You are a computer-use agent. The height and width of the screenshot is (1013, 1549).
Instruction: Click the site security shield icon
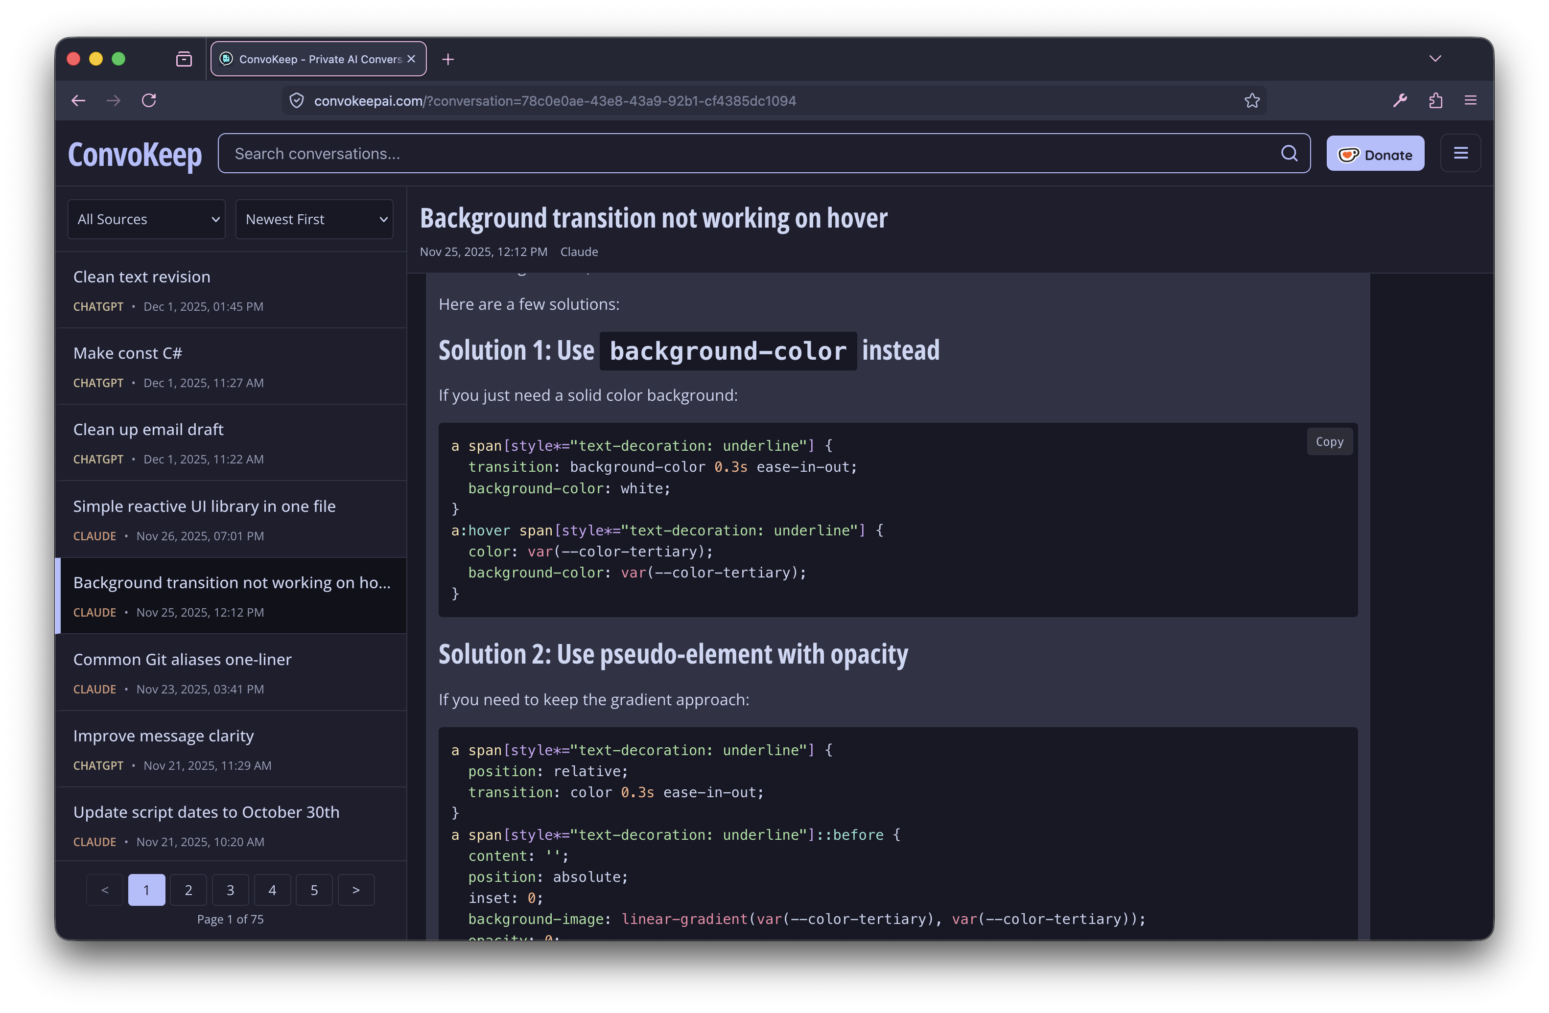click(297, 101)
